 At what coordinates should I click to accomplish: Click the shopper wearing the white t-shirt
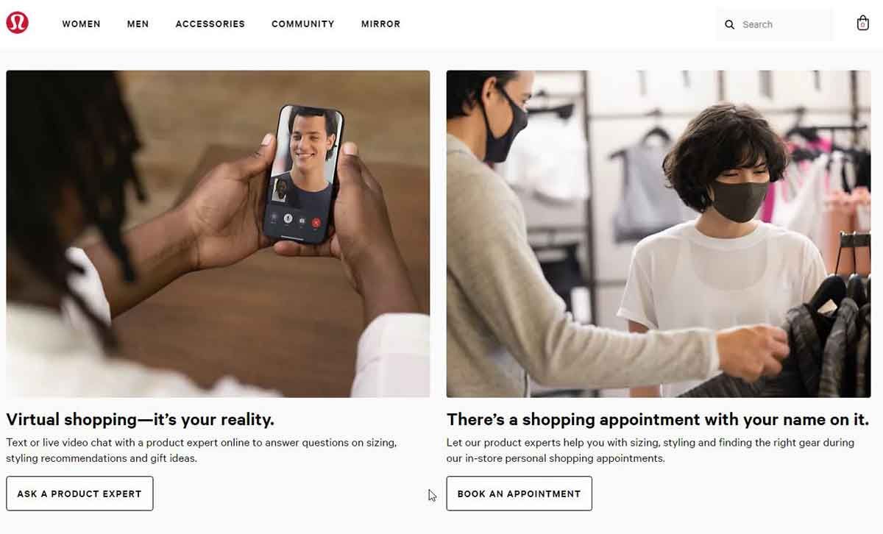725,243
